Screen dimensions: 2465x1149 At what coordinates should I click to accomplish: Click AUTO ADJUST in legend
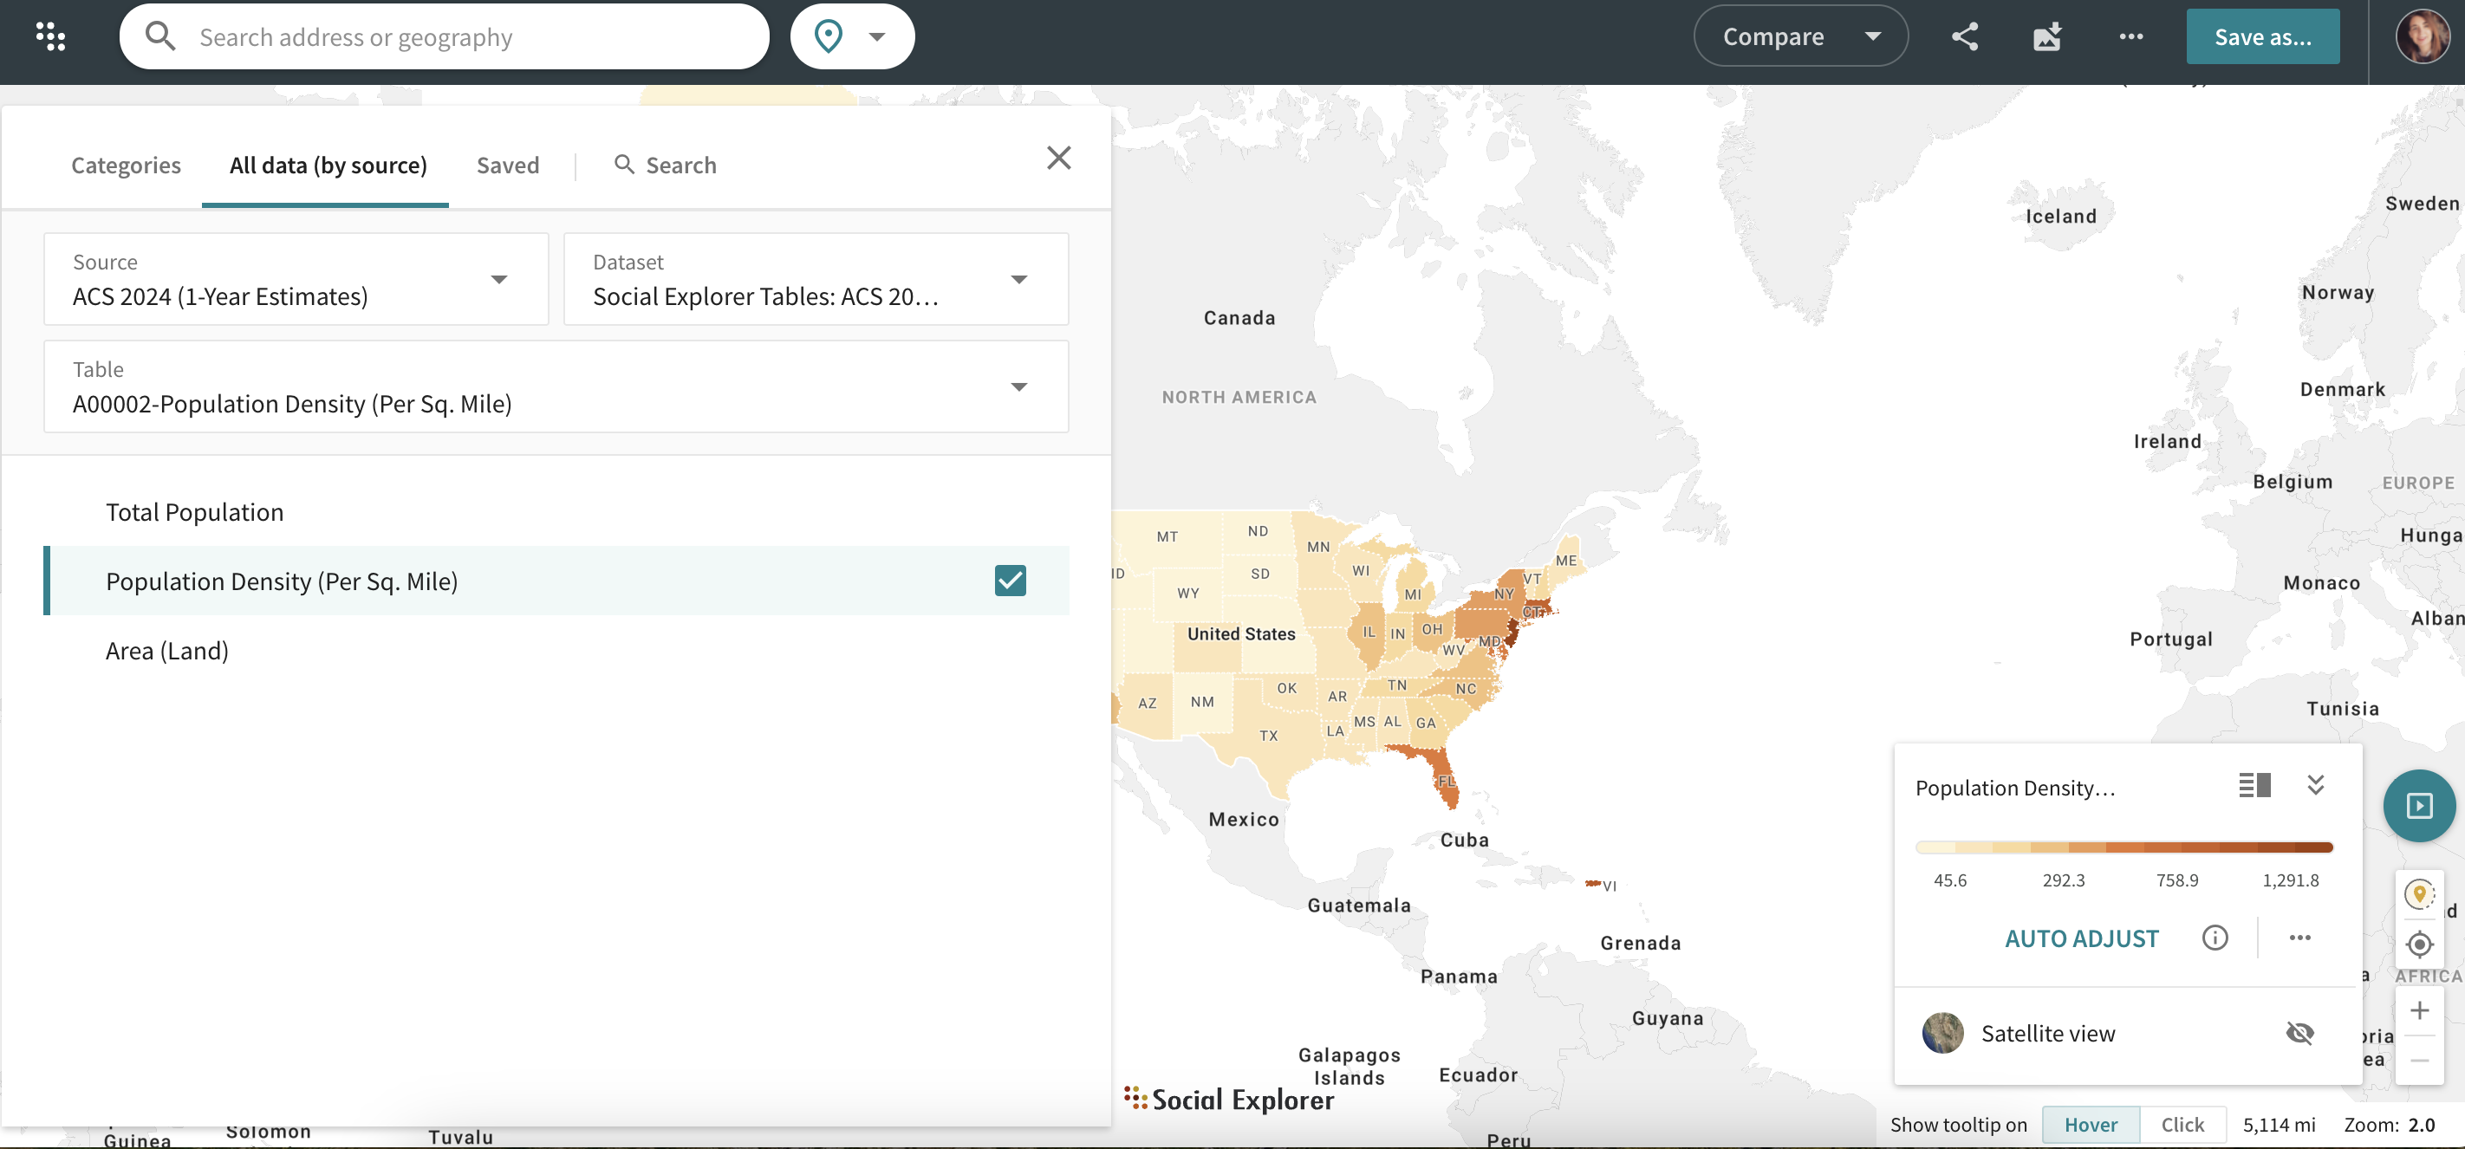click(2081, 938)
